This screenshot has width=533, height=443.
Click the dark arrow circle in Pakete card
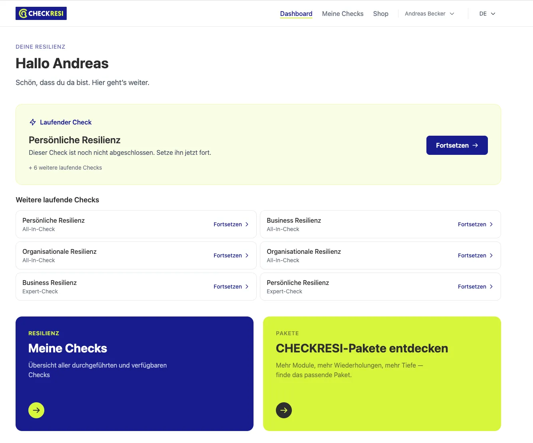(284, 410)
